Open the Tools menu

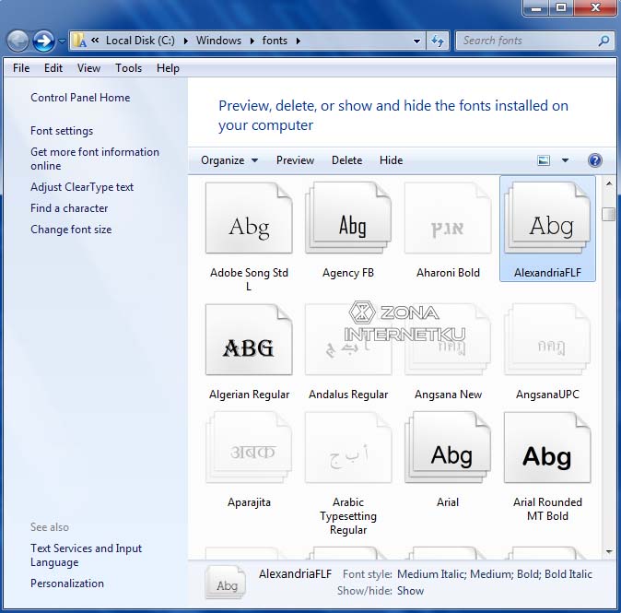pyautogui.click(x=128, y=68)
